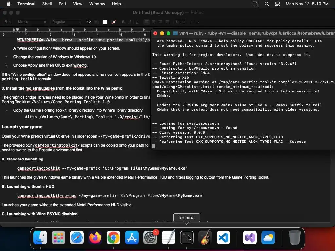Image resolution: width=335 pixels, height=251 pixels.
Task: Open the Edit menu
Action: coord(62,4)
